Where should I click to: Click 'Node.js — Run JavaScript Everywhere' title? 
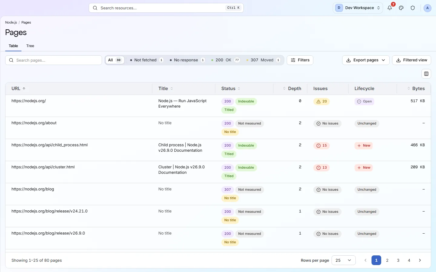[182, 104]
